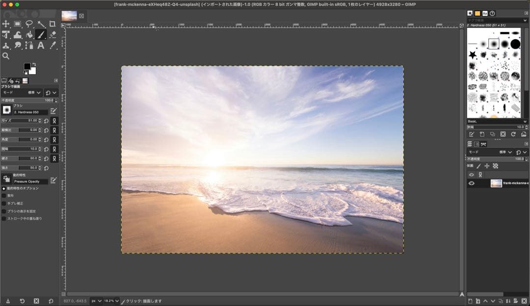The height and width of the screenshot is (306, 530).
Task: Open the Basic brush preset dropdown
Action: tap(497, 121)
